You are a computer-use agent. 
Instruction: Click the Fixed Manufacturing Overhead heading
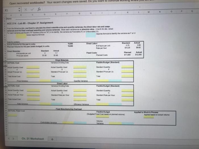click(x=69, y=109)
